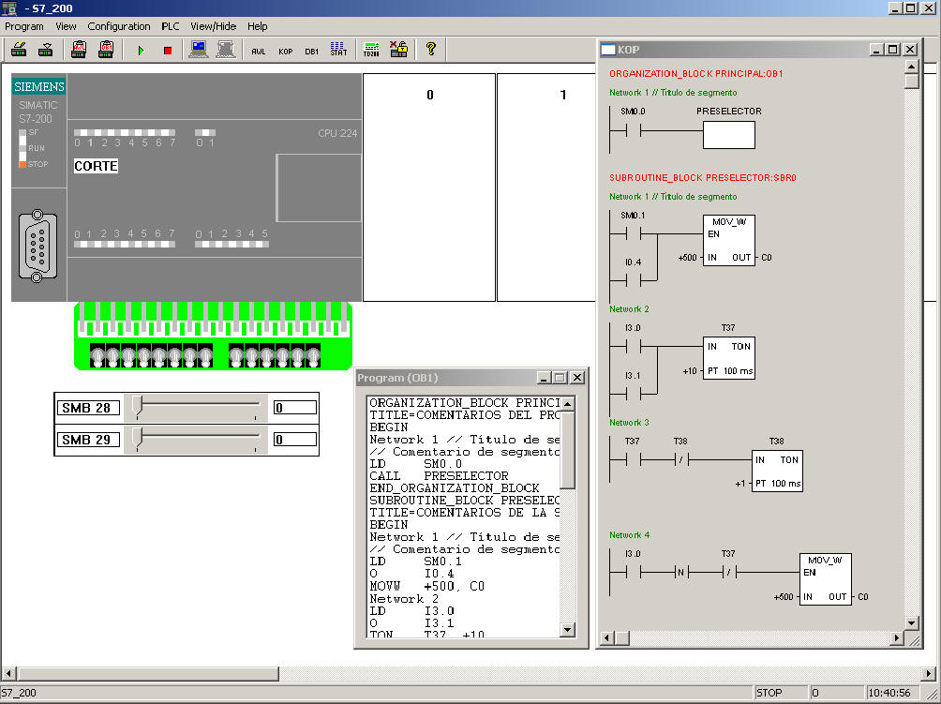941x704 pixels.
Task: Toggle the last switch on the green terminal board
Action: pos(313,354)
